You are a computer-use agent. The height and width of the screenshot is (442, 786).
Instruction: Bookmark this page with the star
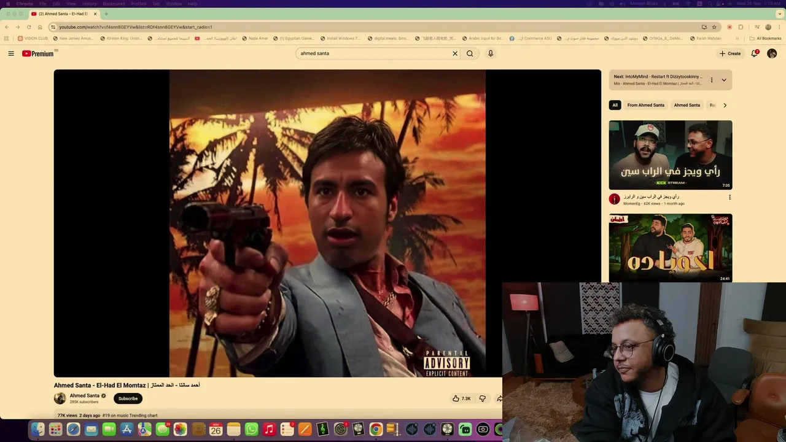714,27
